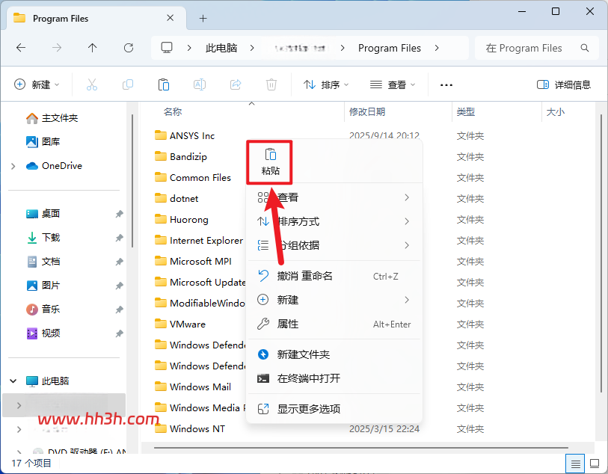Click the Share toolbar icon
Image resolution: width=608 pixels, height=474 pixels.
[236, 84]
